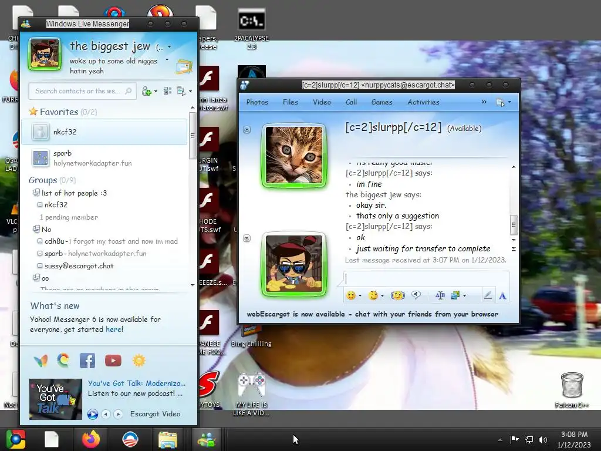601x451 pixels.
Task: Click the volume speaker tray icon
Action: pos(543,439)
